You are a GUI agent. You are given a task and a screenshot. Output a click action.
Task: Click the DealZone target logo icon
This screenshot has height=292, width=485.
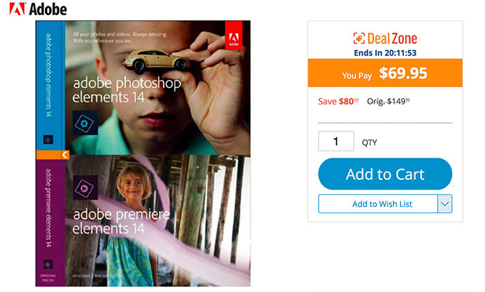(359, 39)
